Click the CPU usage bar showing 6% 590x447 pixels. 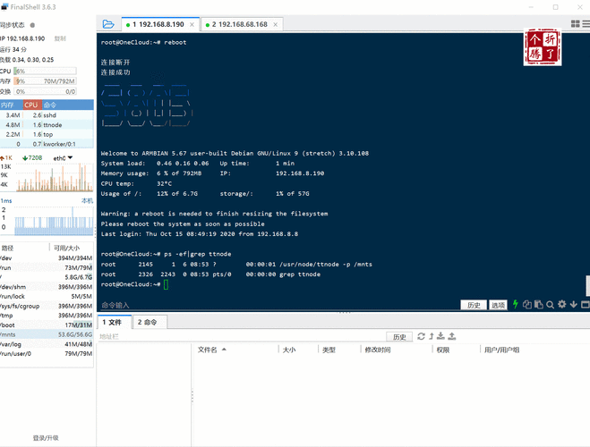pyautogui.click(x=45, y=71)
